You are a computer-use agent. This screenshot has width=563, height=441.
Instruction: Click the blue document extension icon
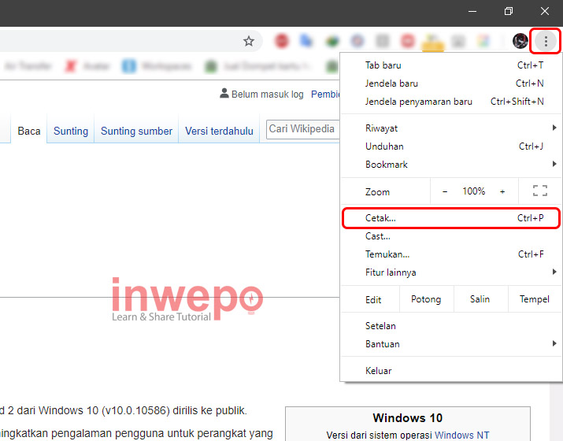click(x=306, y=41)
